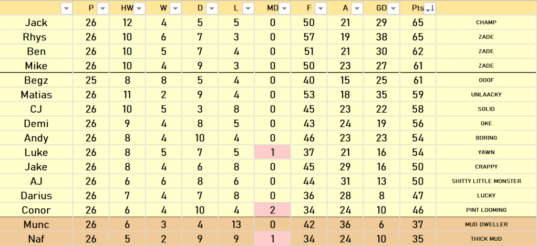Open the MD column filter dropdown
Viewport: 537px width, 246px height.
[x=284, y=8]
